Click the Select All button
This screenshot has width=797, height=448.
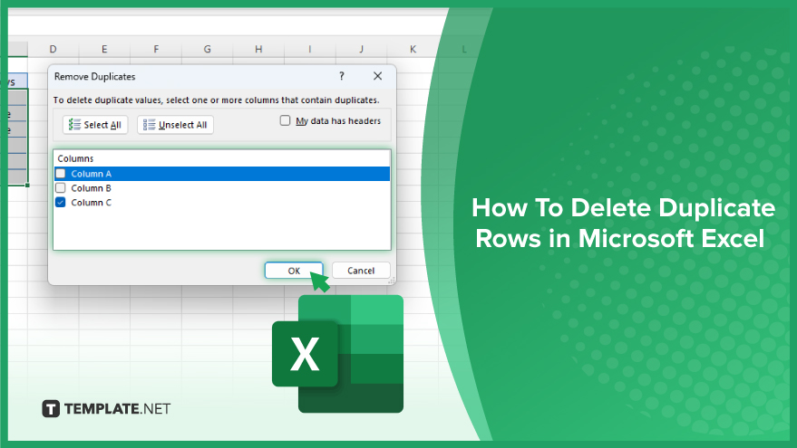95,125
